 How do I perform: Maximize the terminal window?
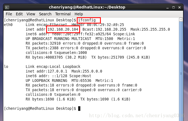[174, 7]
